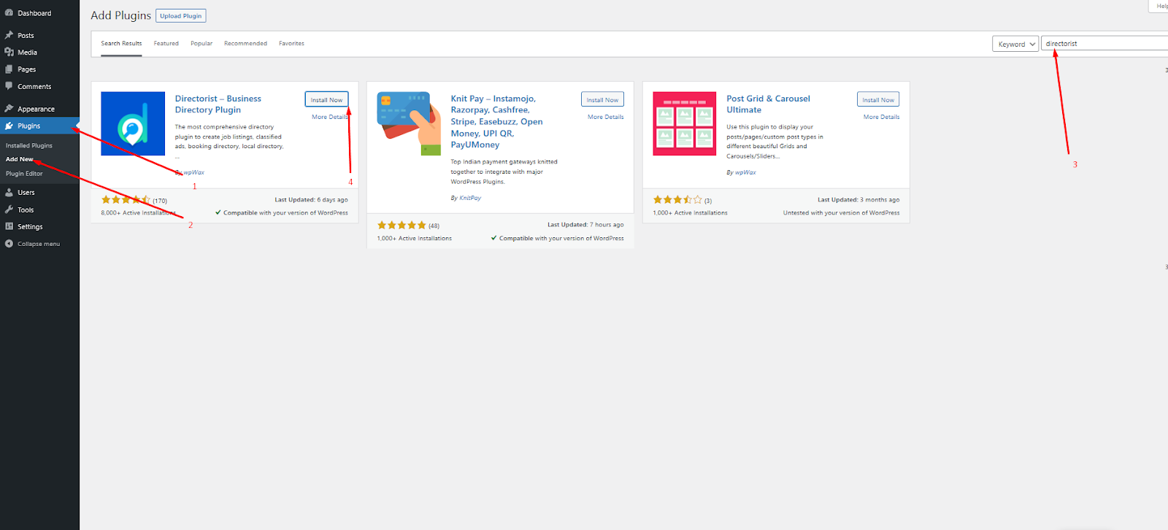Image resolution: width=1168 pixels, height=530 pixels.
Task: Click the Pages document icon
Action: point(9,69)
